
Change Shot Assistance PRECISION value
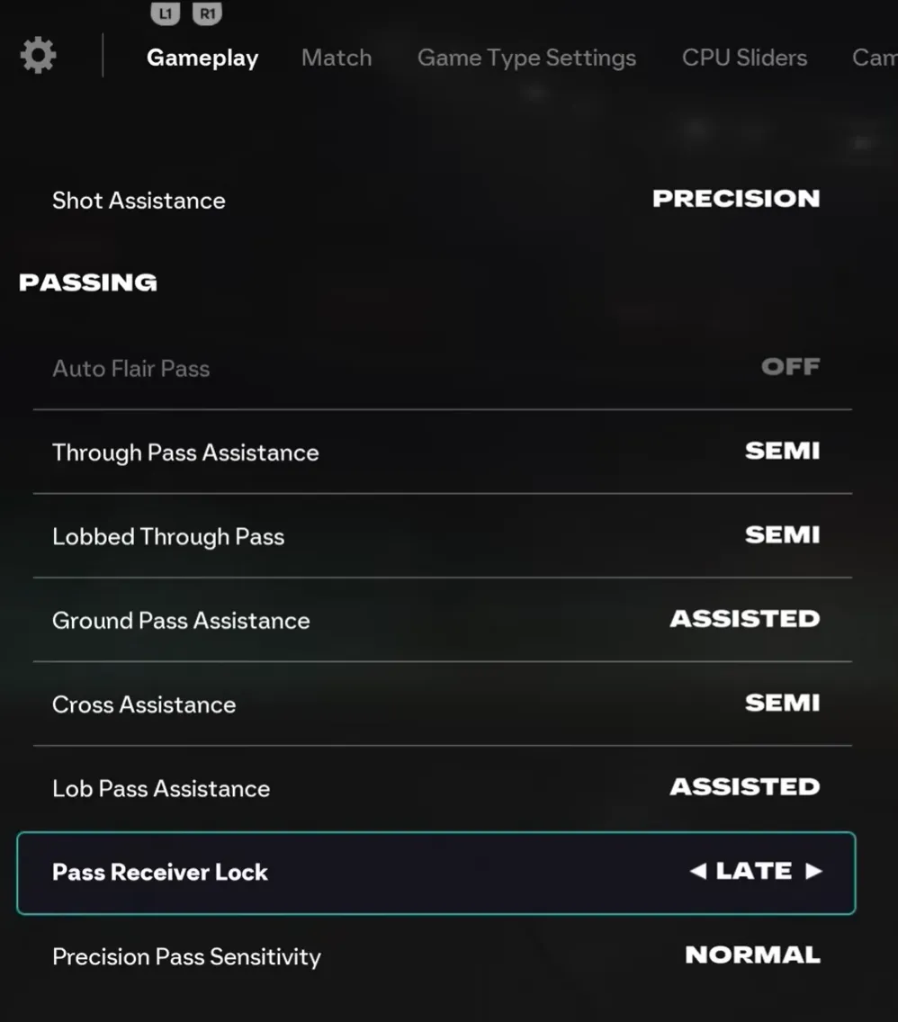pyautogui.click(x=736, y=199)
